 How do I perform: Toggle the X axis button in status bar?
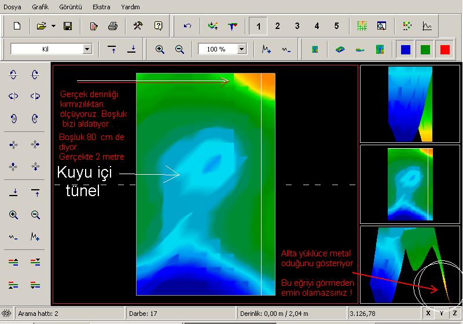click(428, 314)
